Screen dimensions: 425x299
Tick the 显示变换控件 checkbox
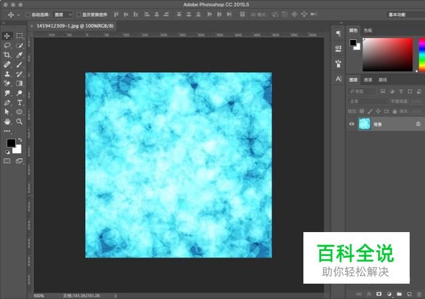[x=79, y=14]
